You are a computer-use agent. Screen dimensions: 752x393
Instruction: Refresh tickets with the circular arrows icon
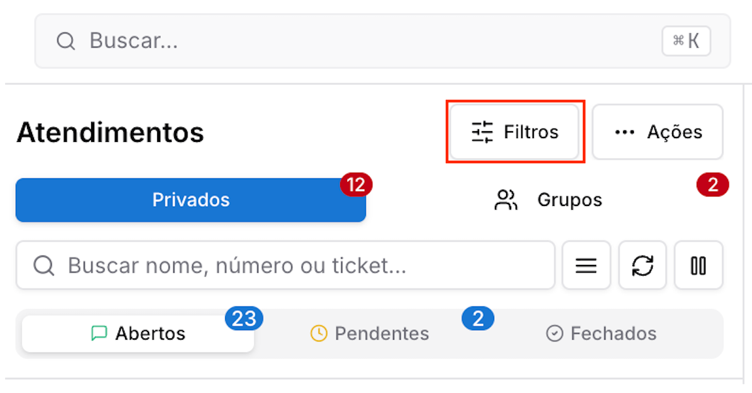pyautogui.click(x=643, y=266)
